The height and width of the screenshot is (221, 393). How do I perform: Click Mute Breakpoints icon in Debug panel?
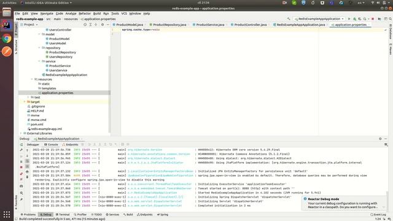click(21, 179)
